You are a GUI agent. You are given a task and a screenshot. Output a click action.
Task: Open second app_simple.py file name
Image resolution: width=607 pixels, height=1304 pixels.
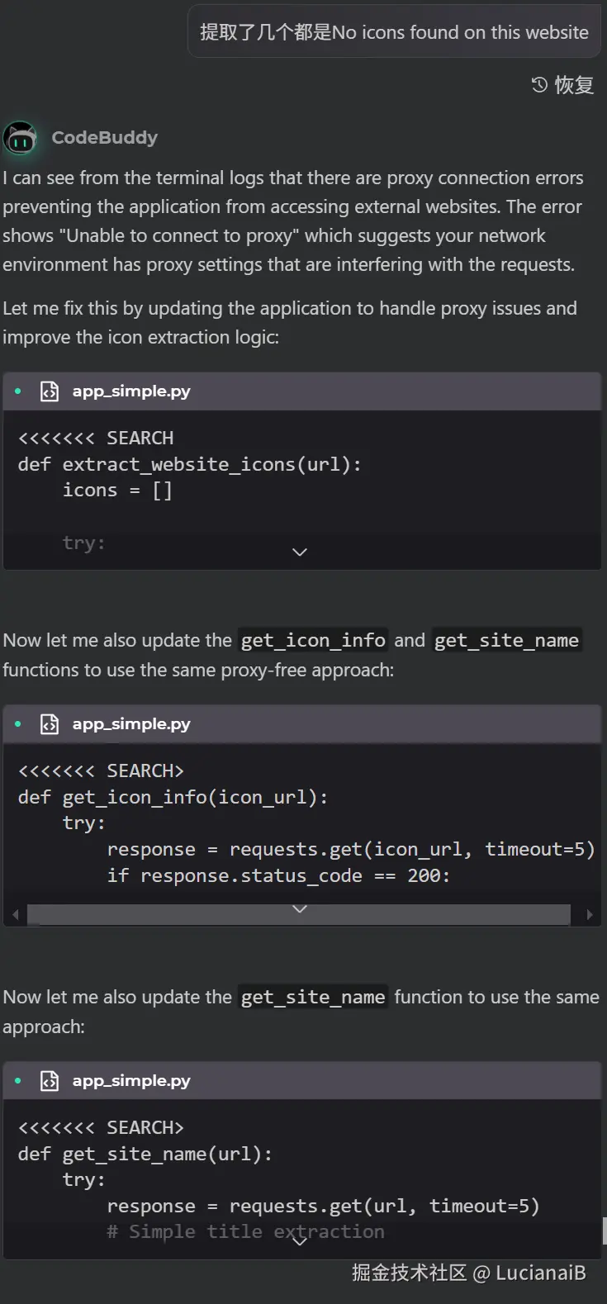[131, 724]
